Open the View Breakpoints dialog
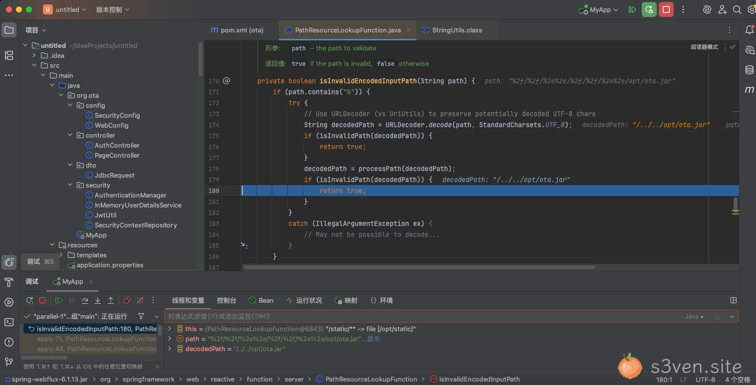 pyautogui.click(x=127, y=300)
